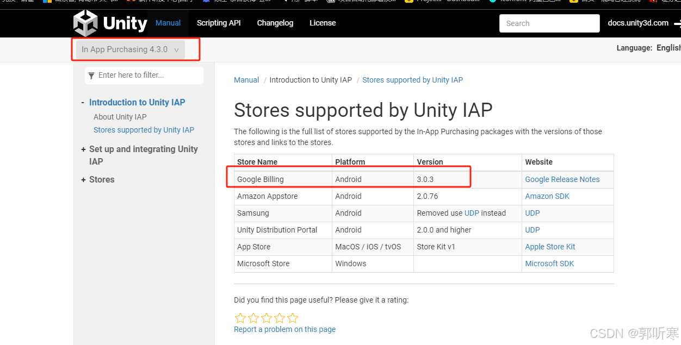This screenshot has width=681, height=345.
Task: Click the Platform column header
Action: pos(373,162)
